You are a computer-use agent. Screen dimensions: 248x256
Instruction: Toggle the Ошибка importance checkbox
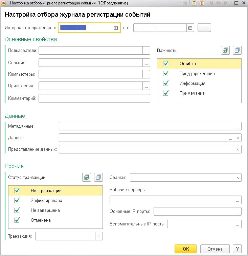click(166, 63)
